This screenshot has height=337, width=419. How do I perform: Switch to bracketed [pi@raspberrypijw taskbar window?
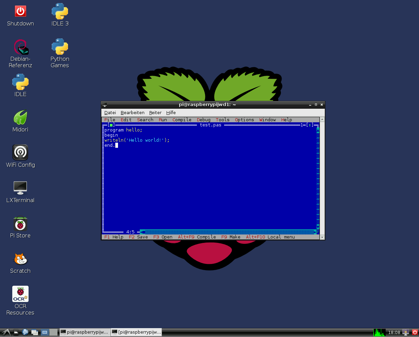136,332
